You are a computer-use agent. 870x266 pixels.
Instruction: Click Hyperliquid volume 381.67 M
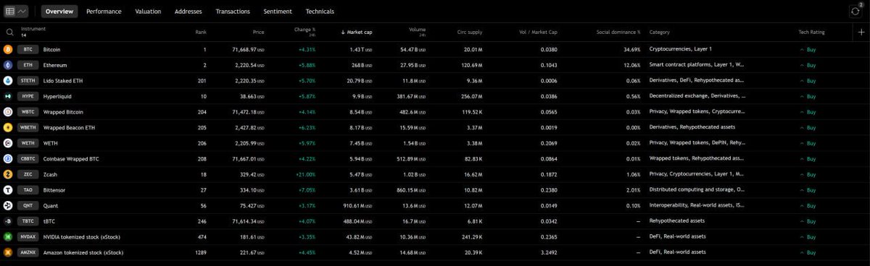(413, 96)
